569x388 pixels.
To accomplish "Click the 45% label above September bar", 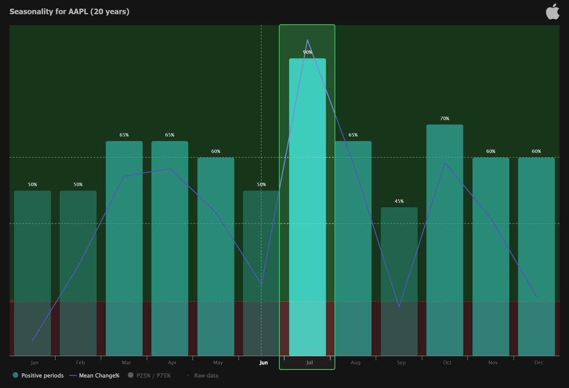I will 399,201.
